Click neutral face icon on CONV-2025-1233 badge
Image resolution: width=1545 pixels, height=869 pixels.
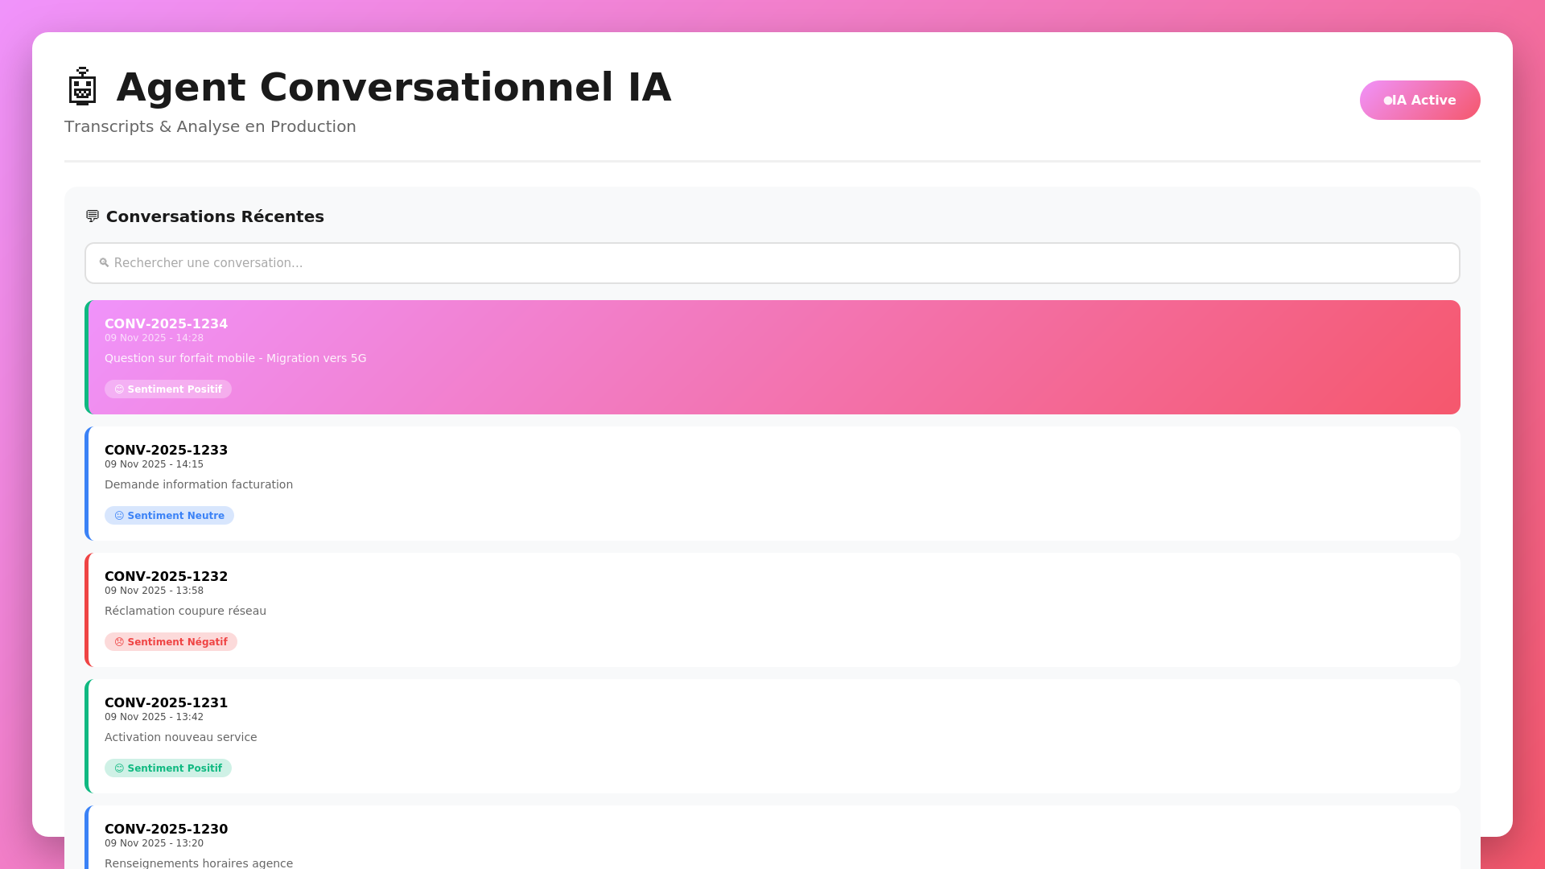click(119, 516)
